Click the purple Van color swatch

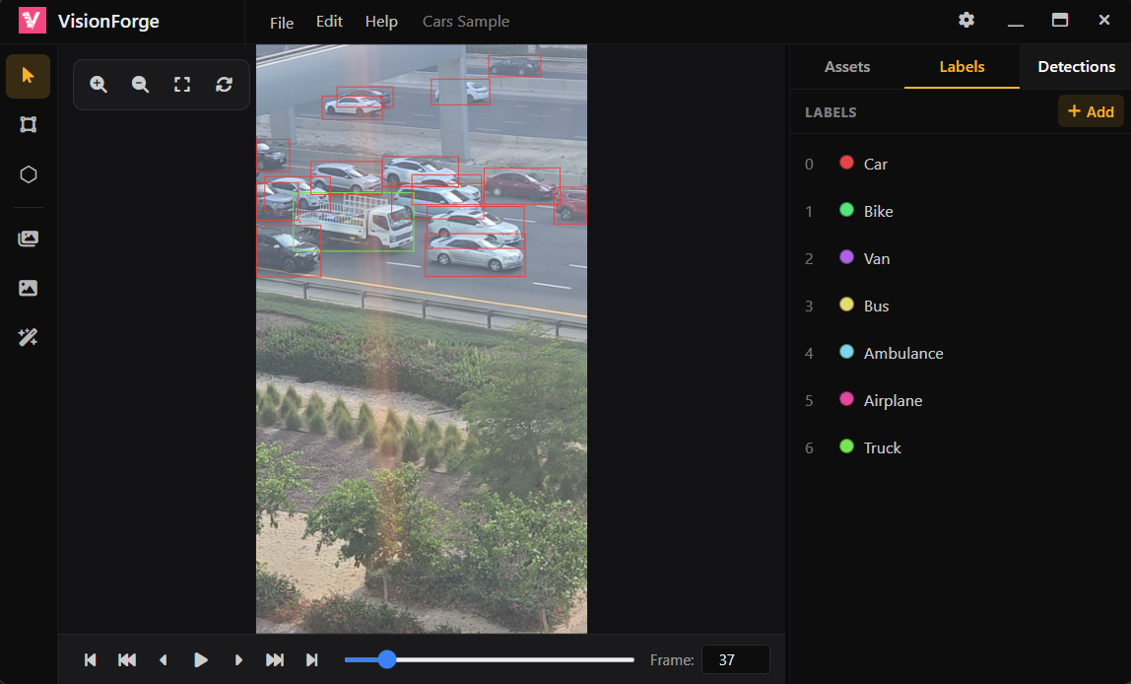pos(847,257)
